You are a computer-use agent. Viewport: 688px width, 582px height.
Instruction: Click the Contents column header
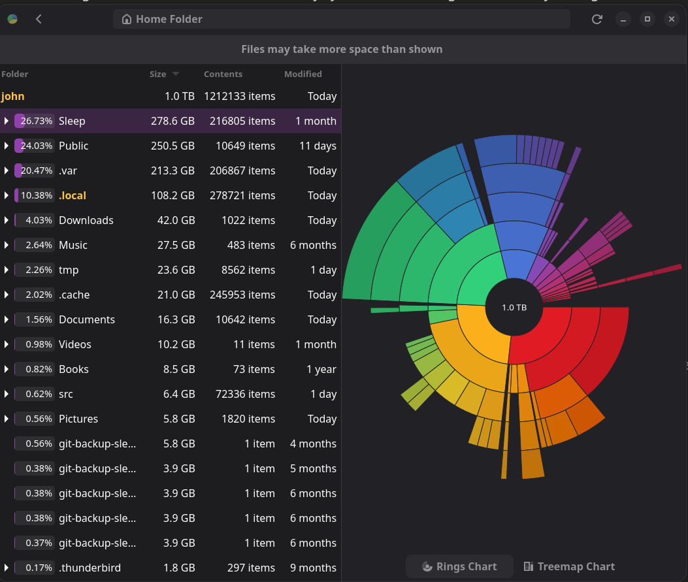[223, 74]
